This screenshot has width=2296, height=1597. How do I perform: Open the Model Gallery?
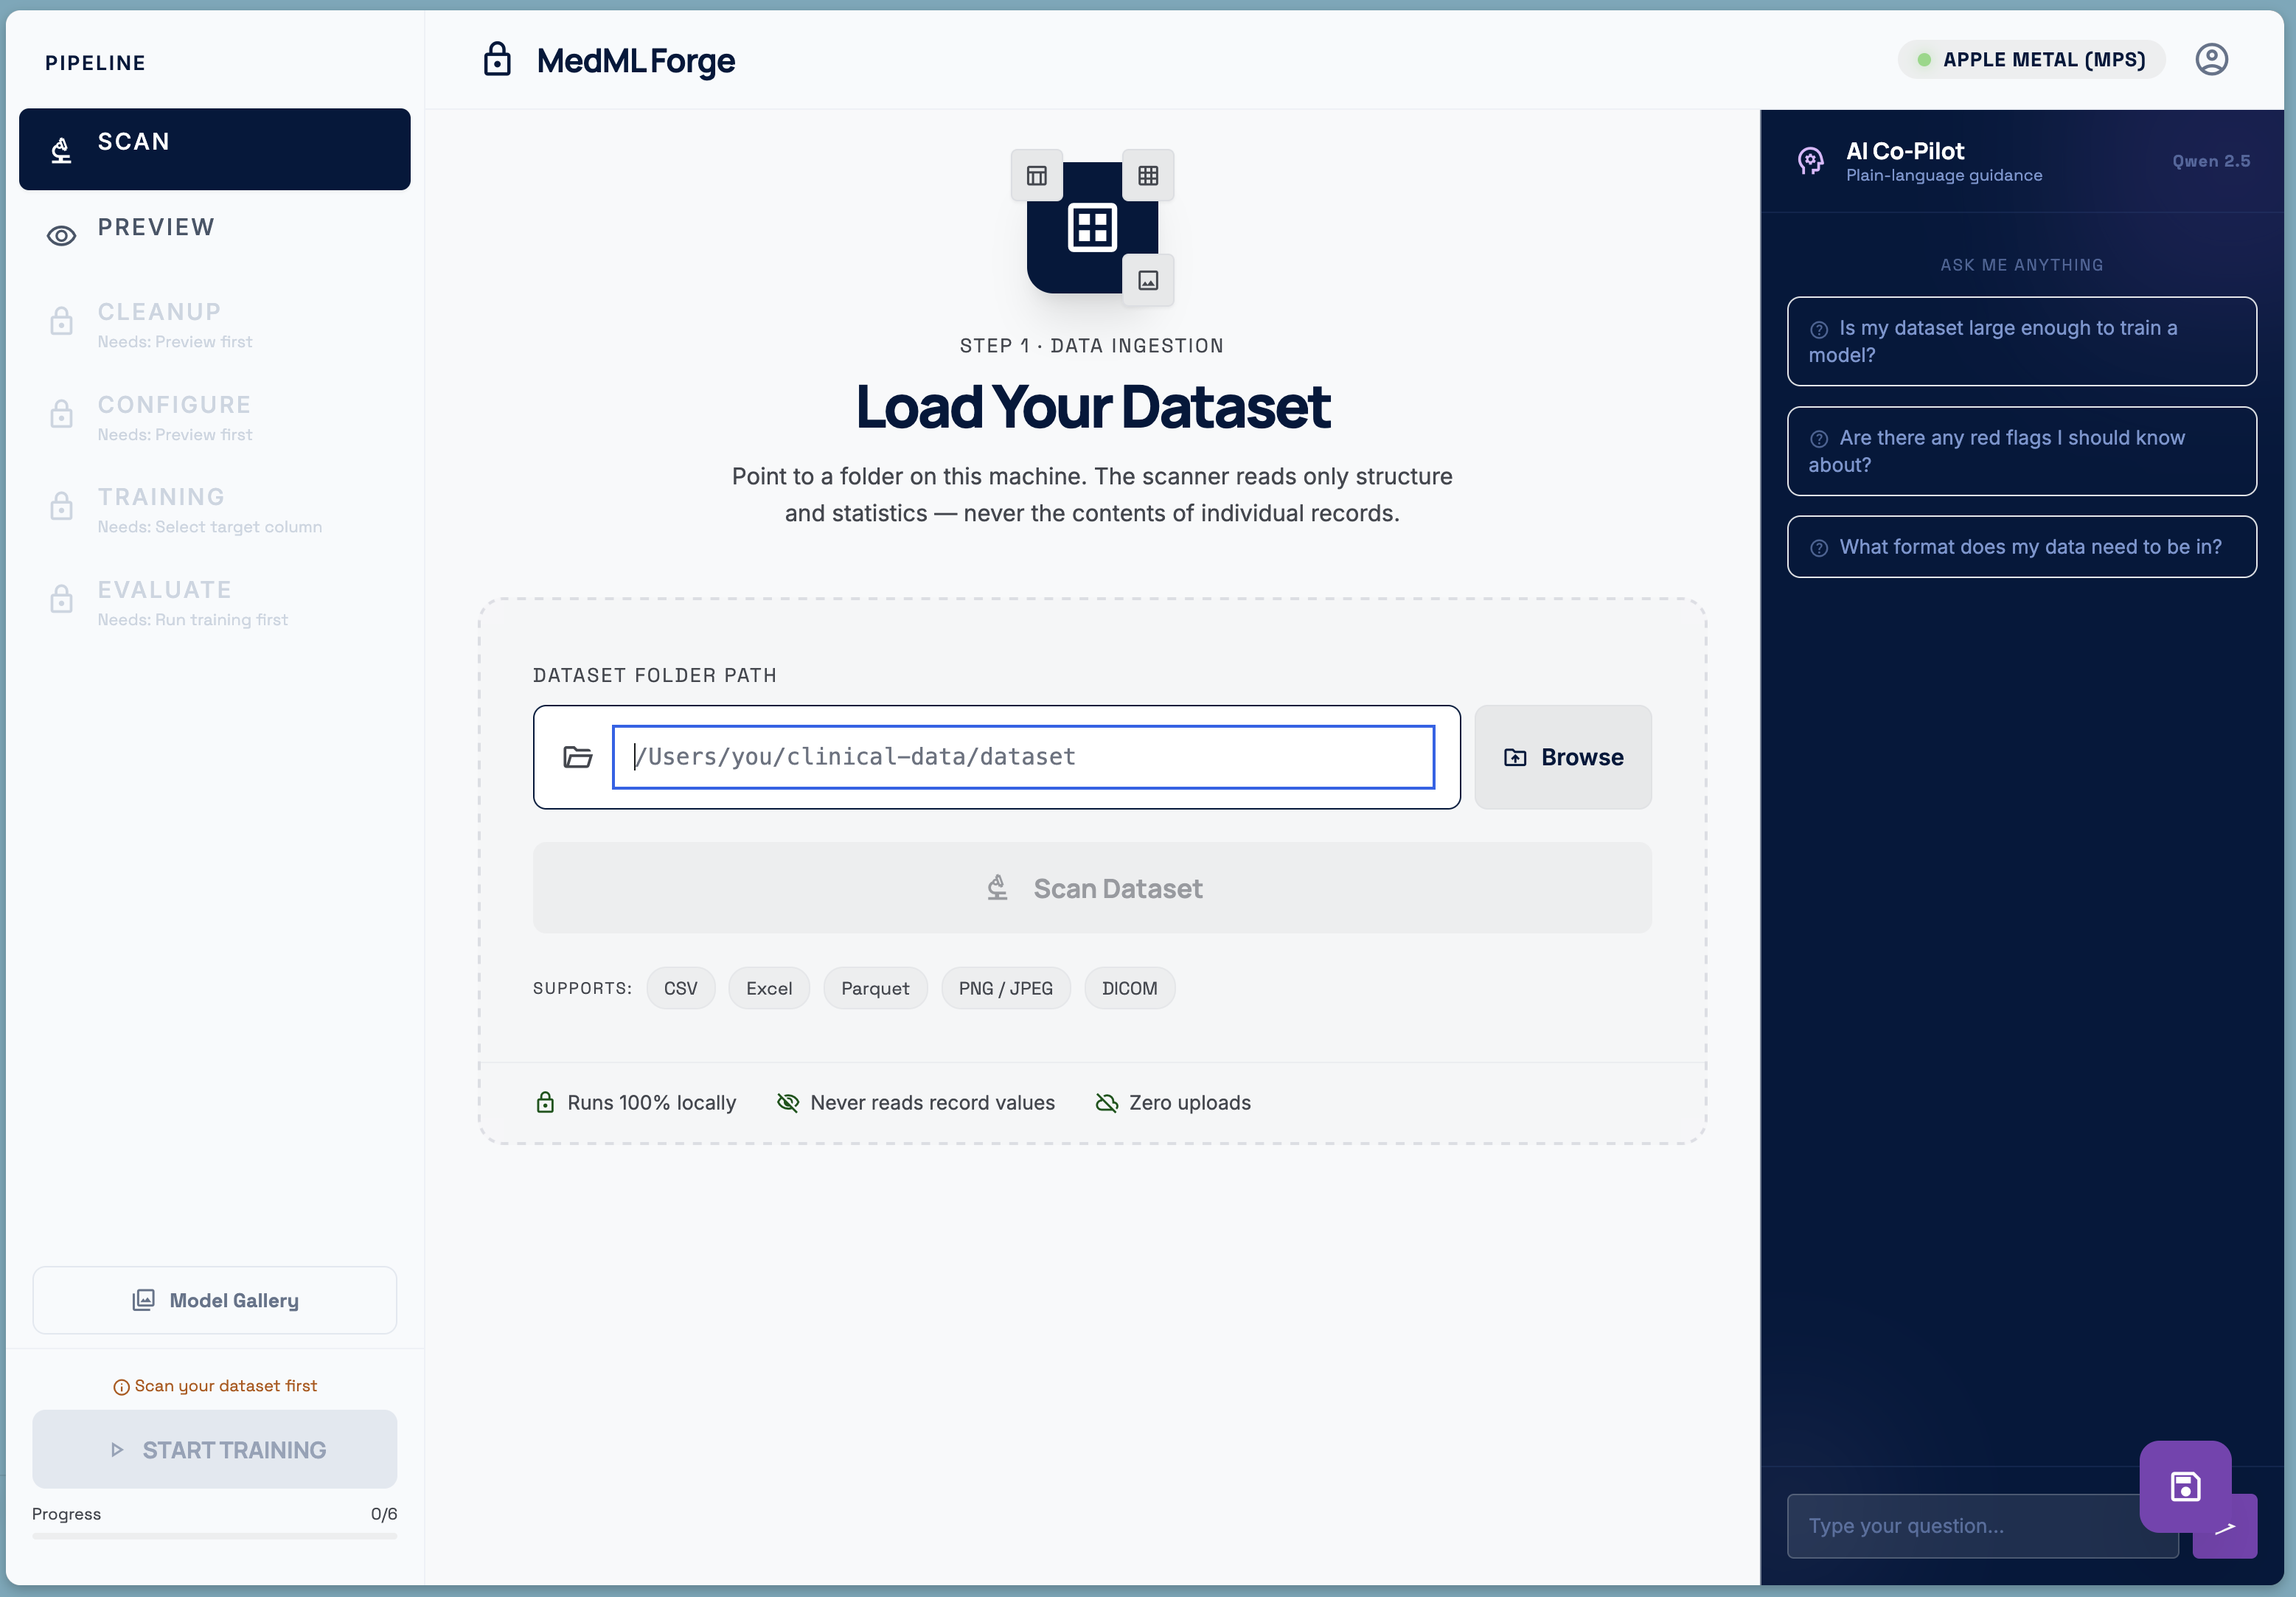click(214, 1300)
